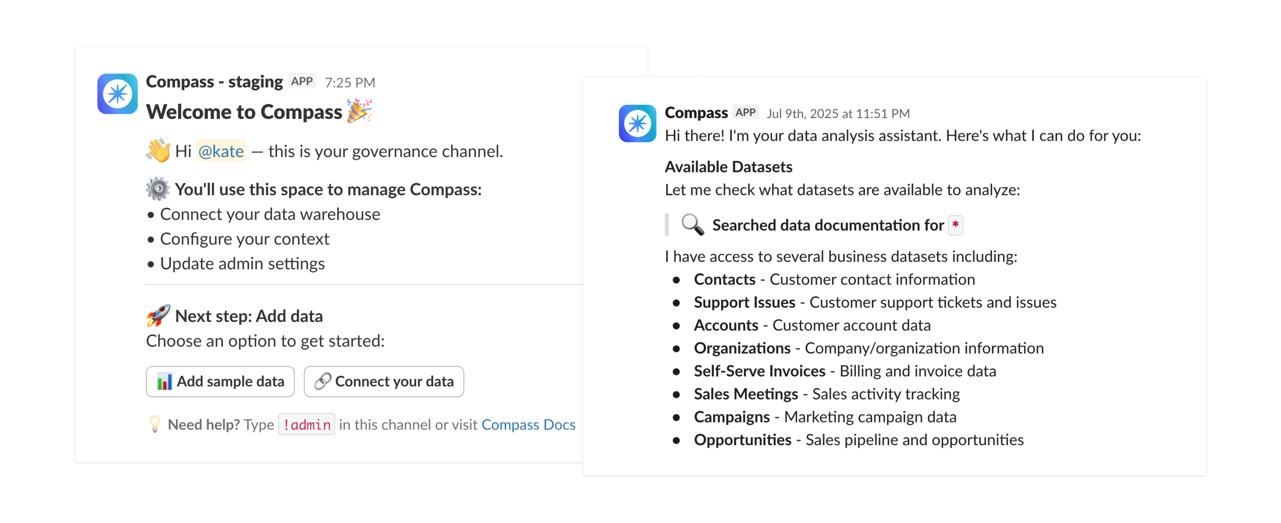Click the waving hand emoji
1281x523 pixels.
pos(158,151)
